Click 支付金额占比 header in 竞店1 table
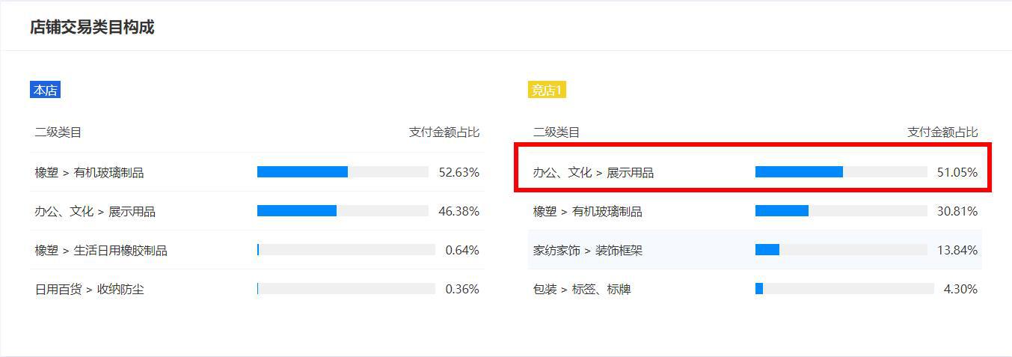Viewport: 1012px width, 357px height. pos(942,132)
